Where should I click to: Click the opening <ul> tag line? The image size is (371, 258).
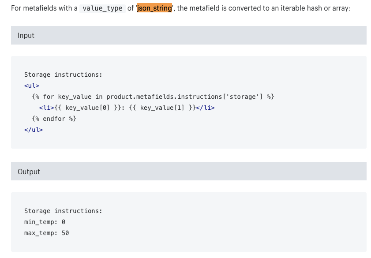[x=32, y=86]
